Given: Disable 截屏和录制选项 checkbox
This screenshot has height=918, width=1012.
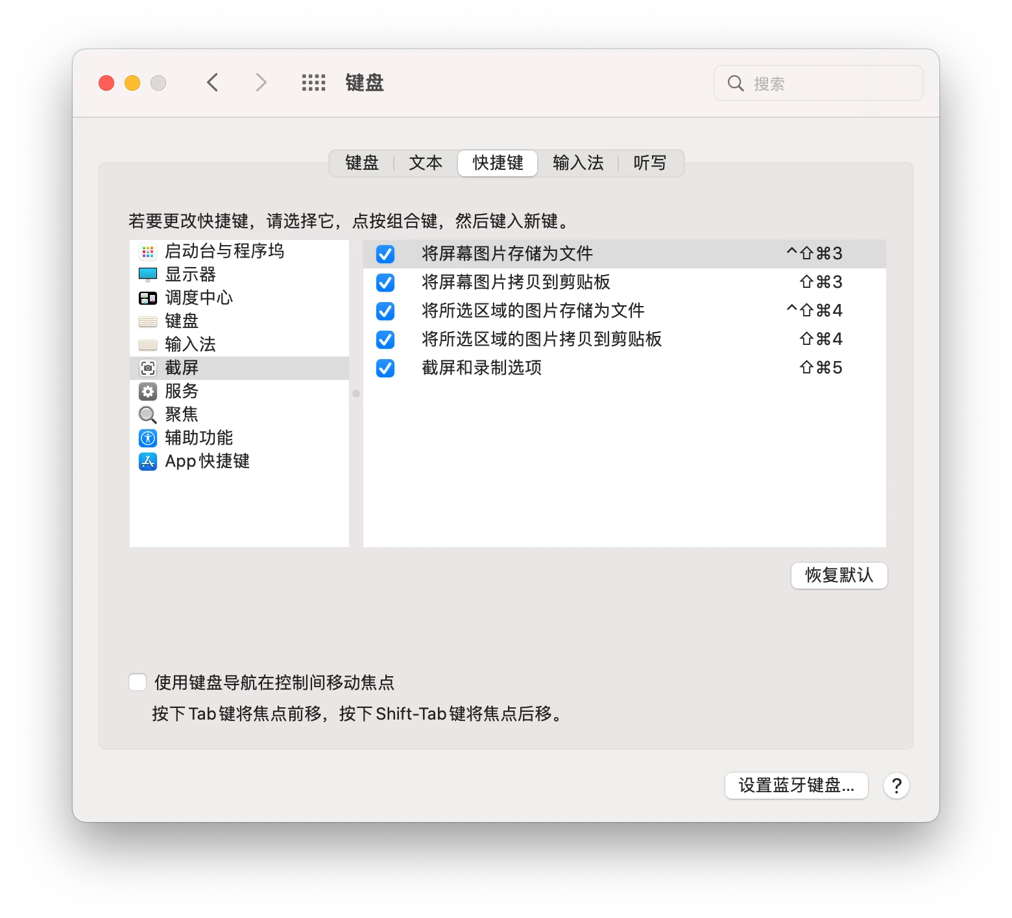Looking at the screenshot, I should pyautogui.click(x=385, y=368).
